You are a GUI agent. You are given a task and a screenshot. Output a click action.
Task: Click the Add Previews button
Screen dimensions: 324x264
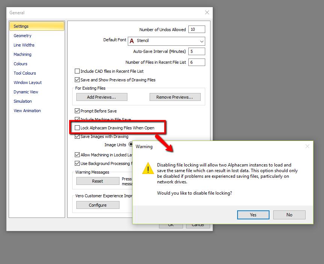101,97
